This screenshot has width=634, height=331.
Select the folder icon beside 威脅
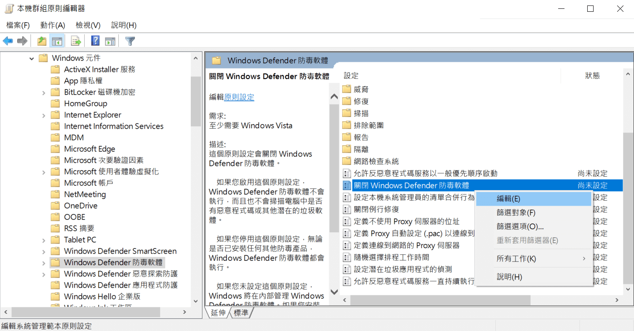[x=347, y=89]
